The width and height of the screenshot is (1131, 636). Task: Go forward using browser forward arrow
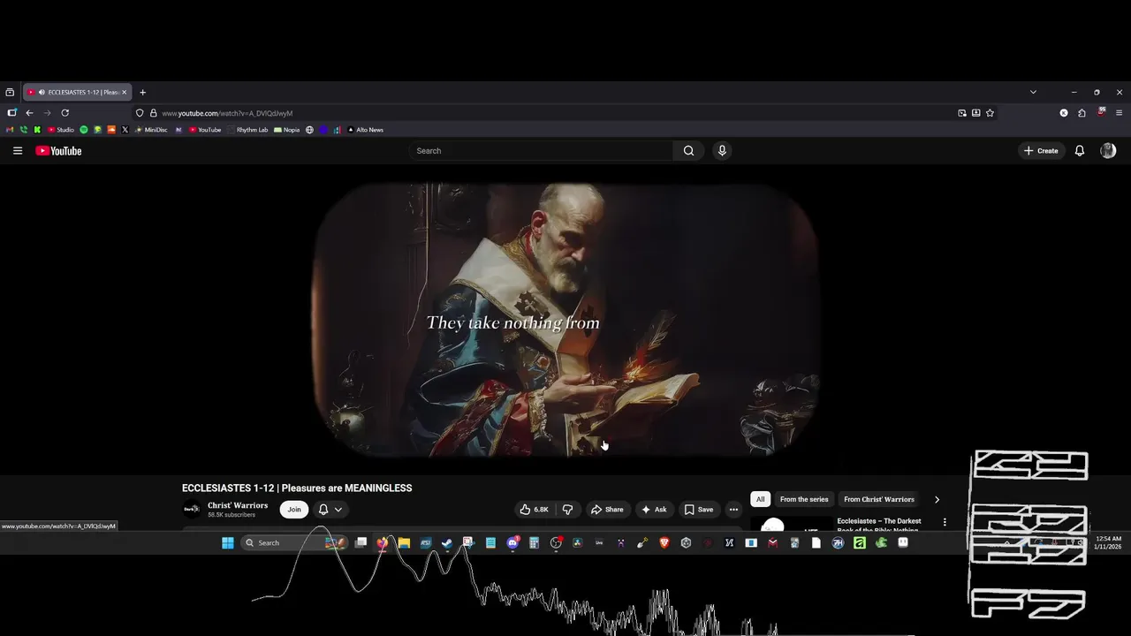tap(47, 113)
